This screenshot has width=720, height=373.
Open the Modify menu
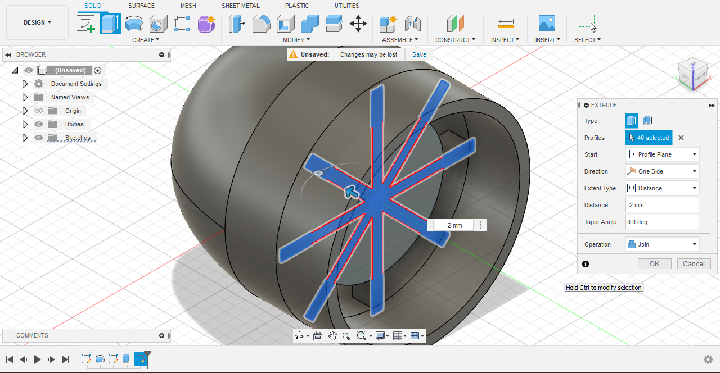tap(296, 40)
